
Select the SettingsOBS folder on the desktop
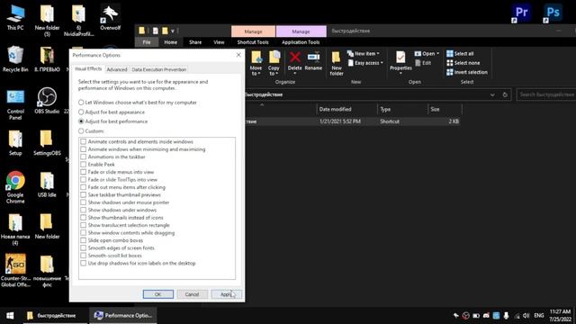point(47,142)
